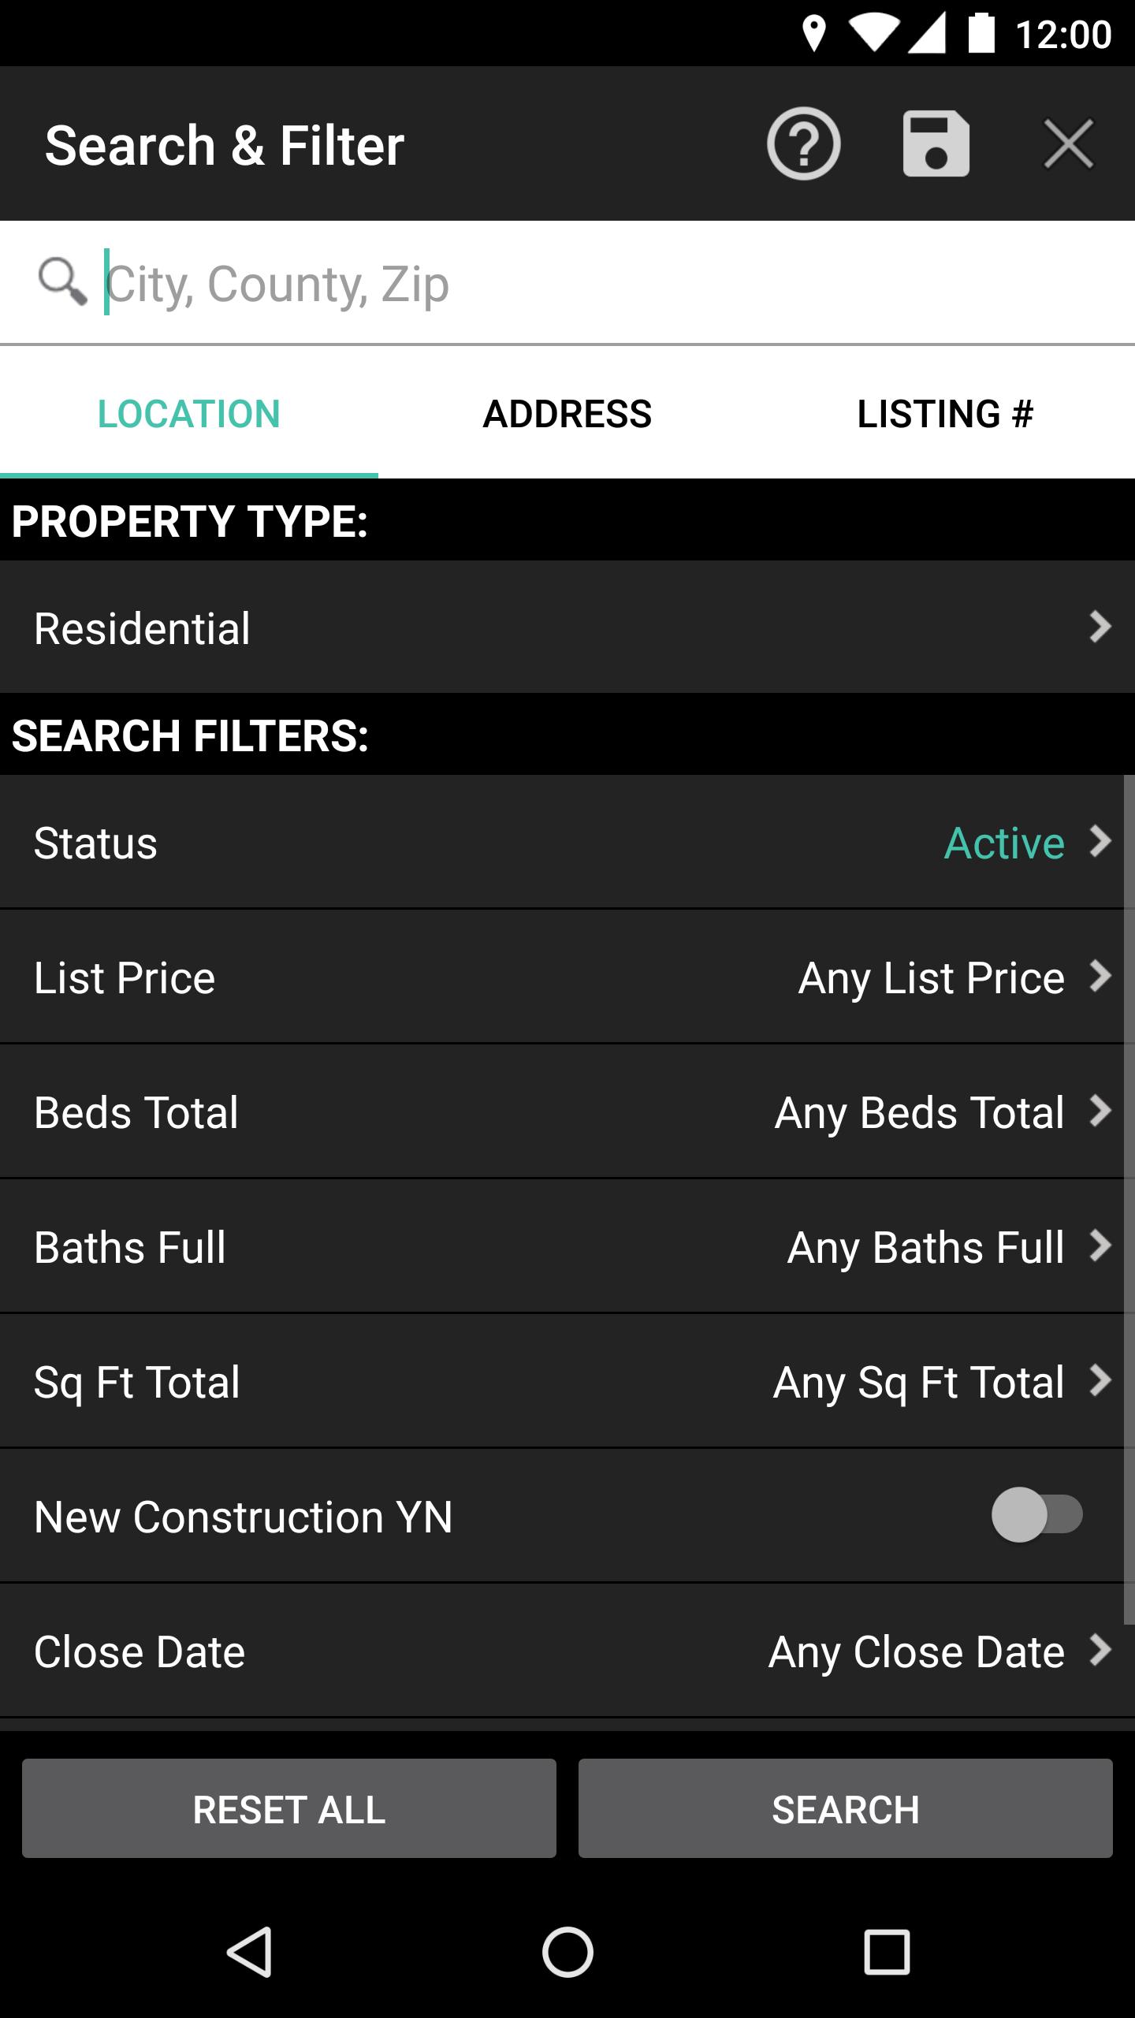Tap the Android home circle icon
This screenshot has width=1135, height=2018.
(567, 1952)
